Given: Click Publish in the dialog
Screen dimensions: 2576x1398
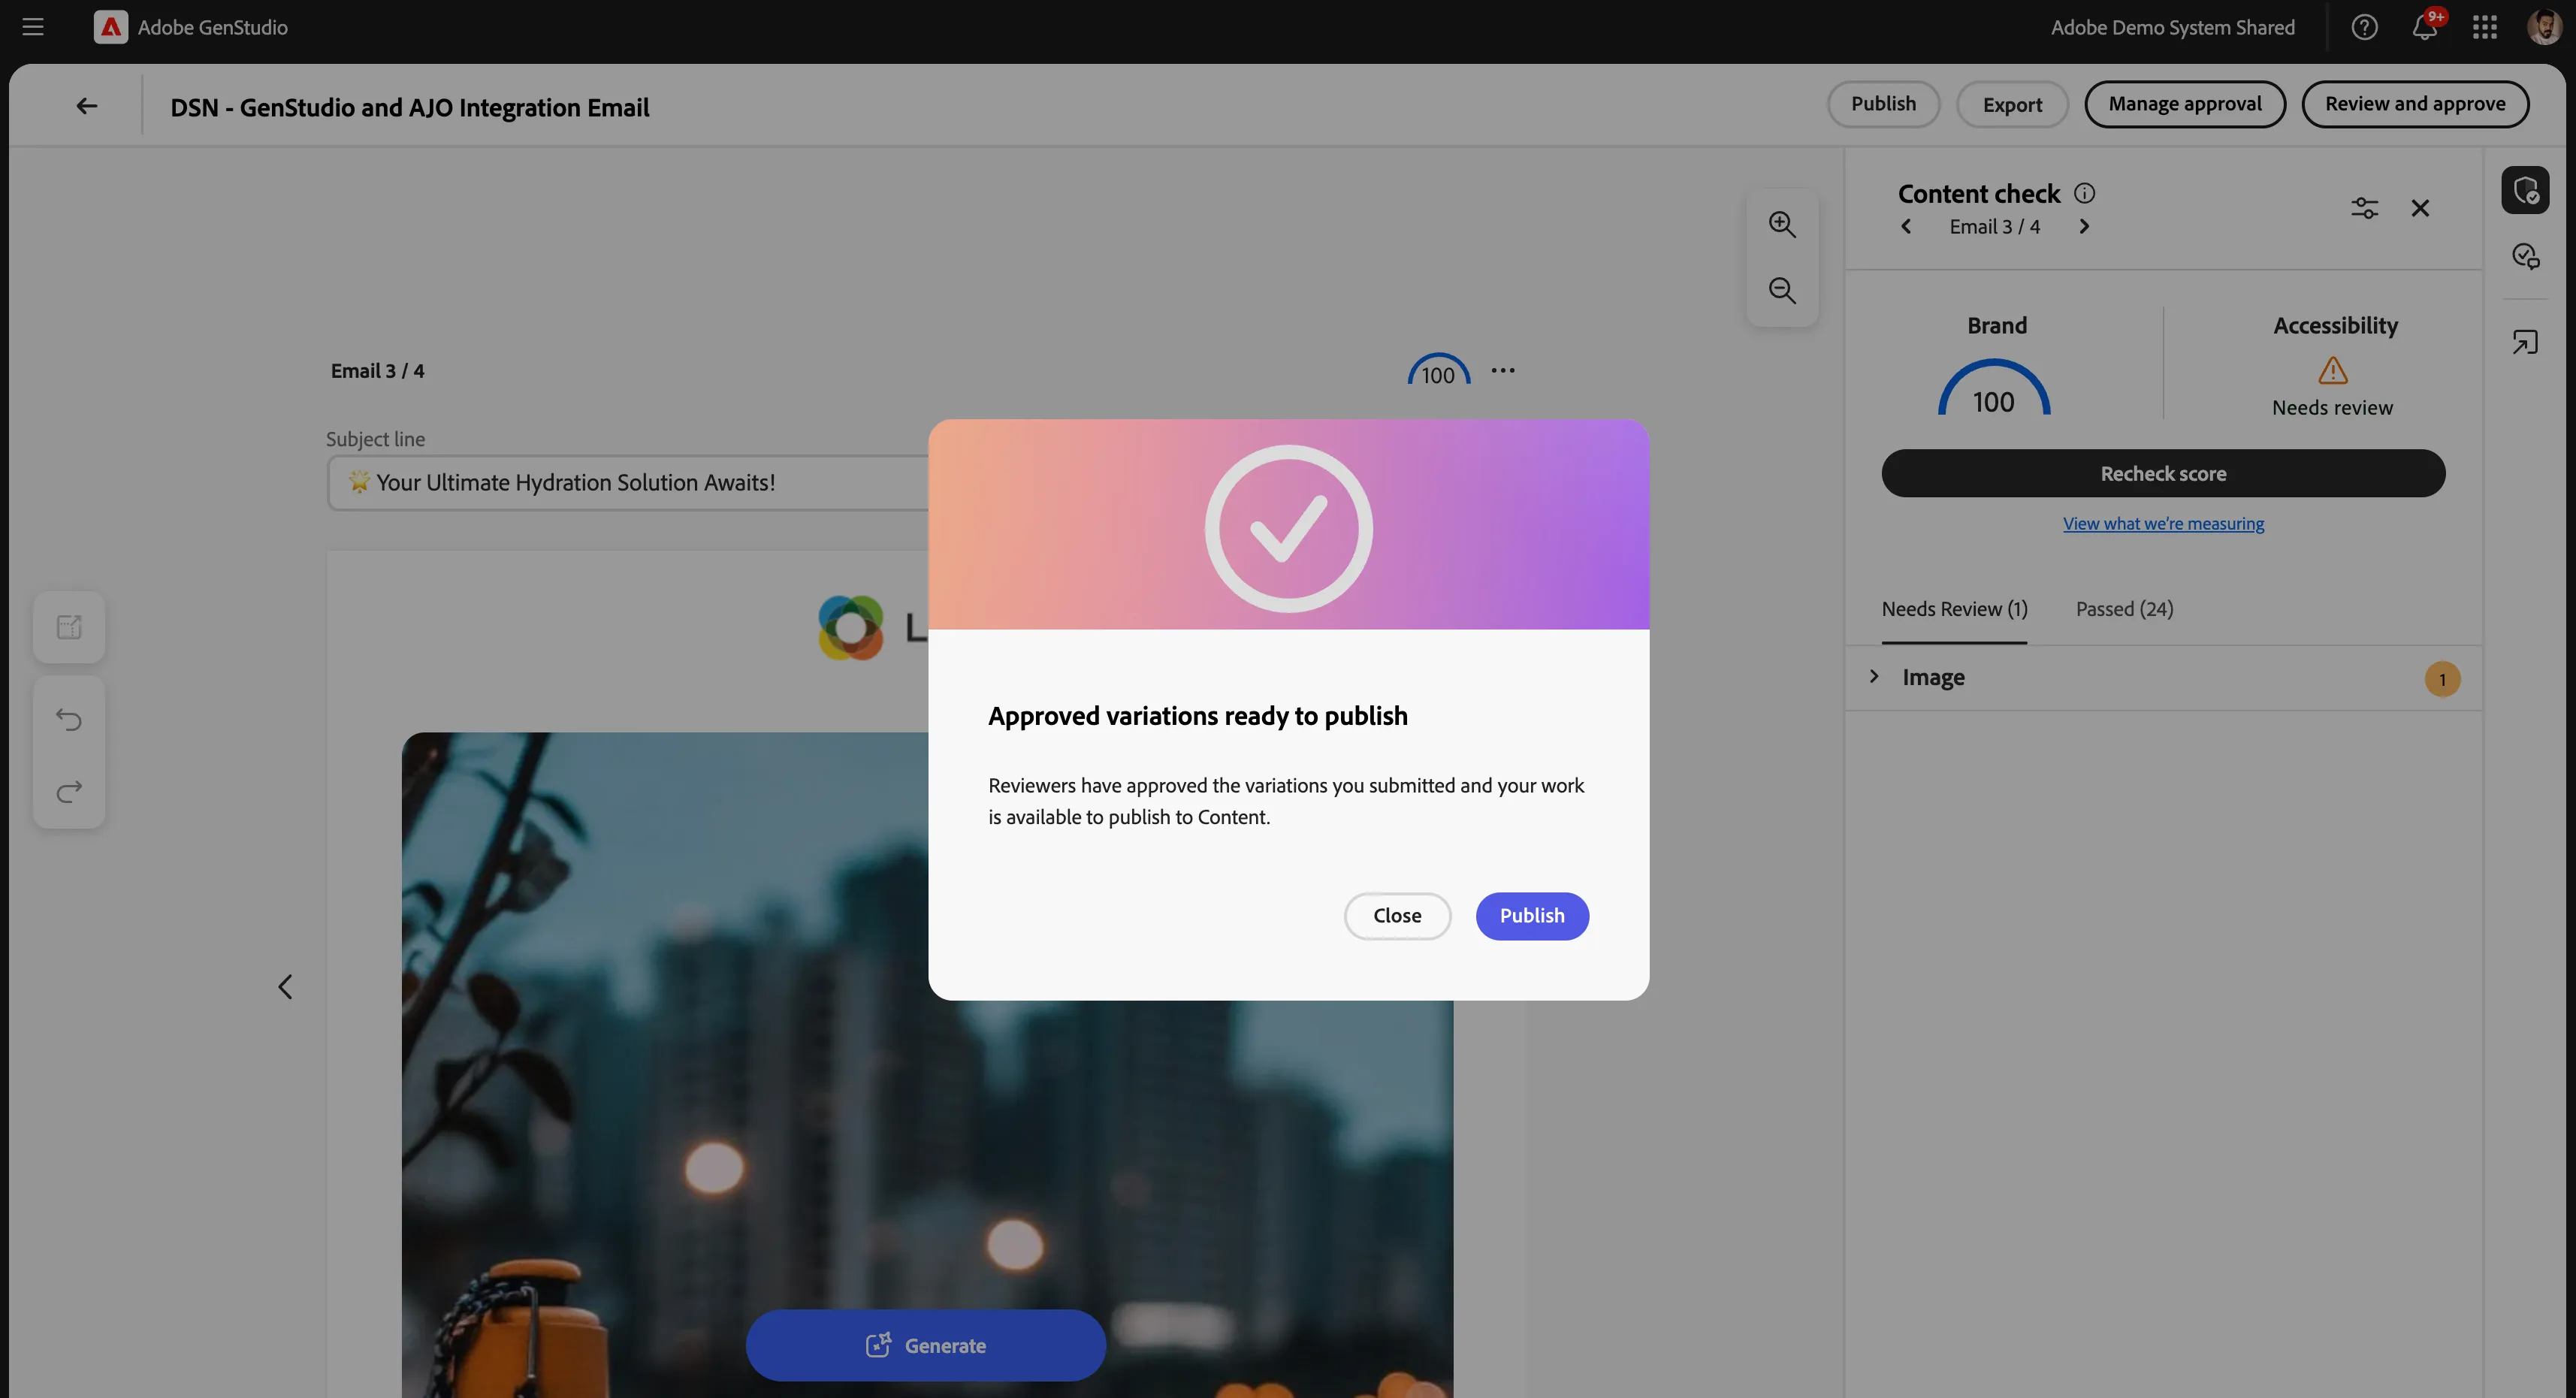Looking at the screenshot, I should point(1532,916).
